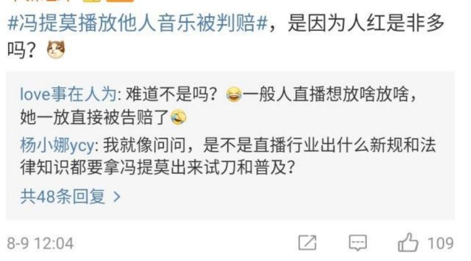Click the yellow badge at the top edge

92,1
